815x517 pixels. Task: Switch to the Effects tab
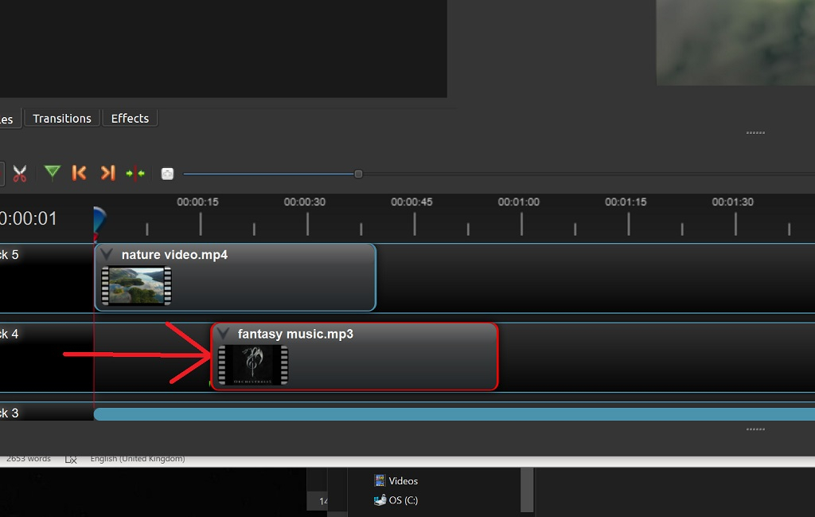click(x=130, y=118)
